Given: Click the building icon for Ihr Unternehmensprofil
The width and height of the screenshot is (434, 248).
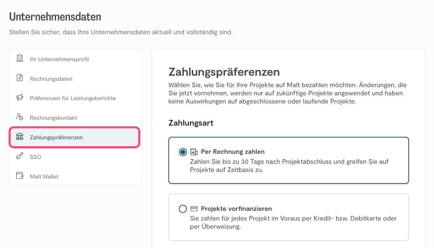Looking at the screenshot, I should coord(20,58).
